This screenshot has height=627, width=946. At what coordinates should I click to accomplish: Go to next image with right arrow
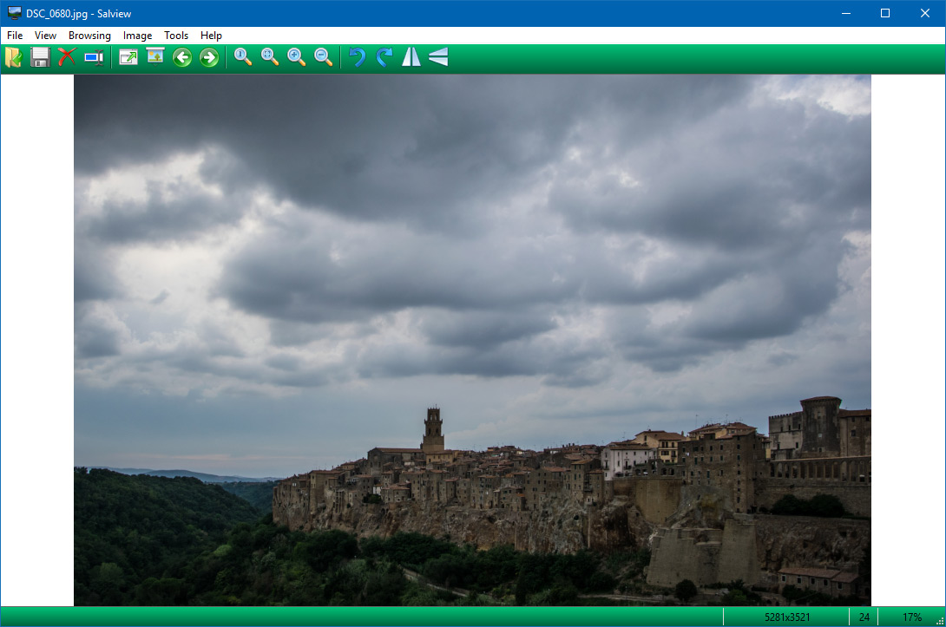(209, 58)
